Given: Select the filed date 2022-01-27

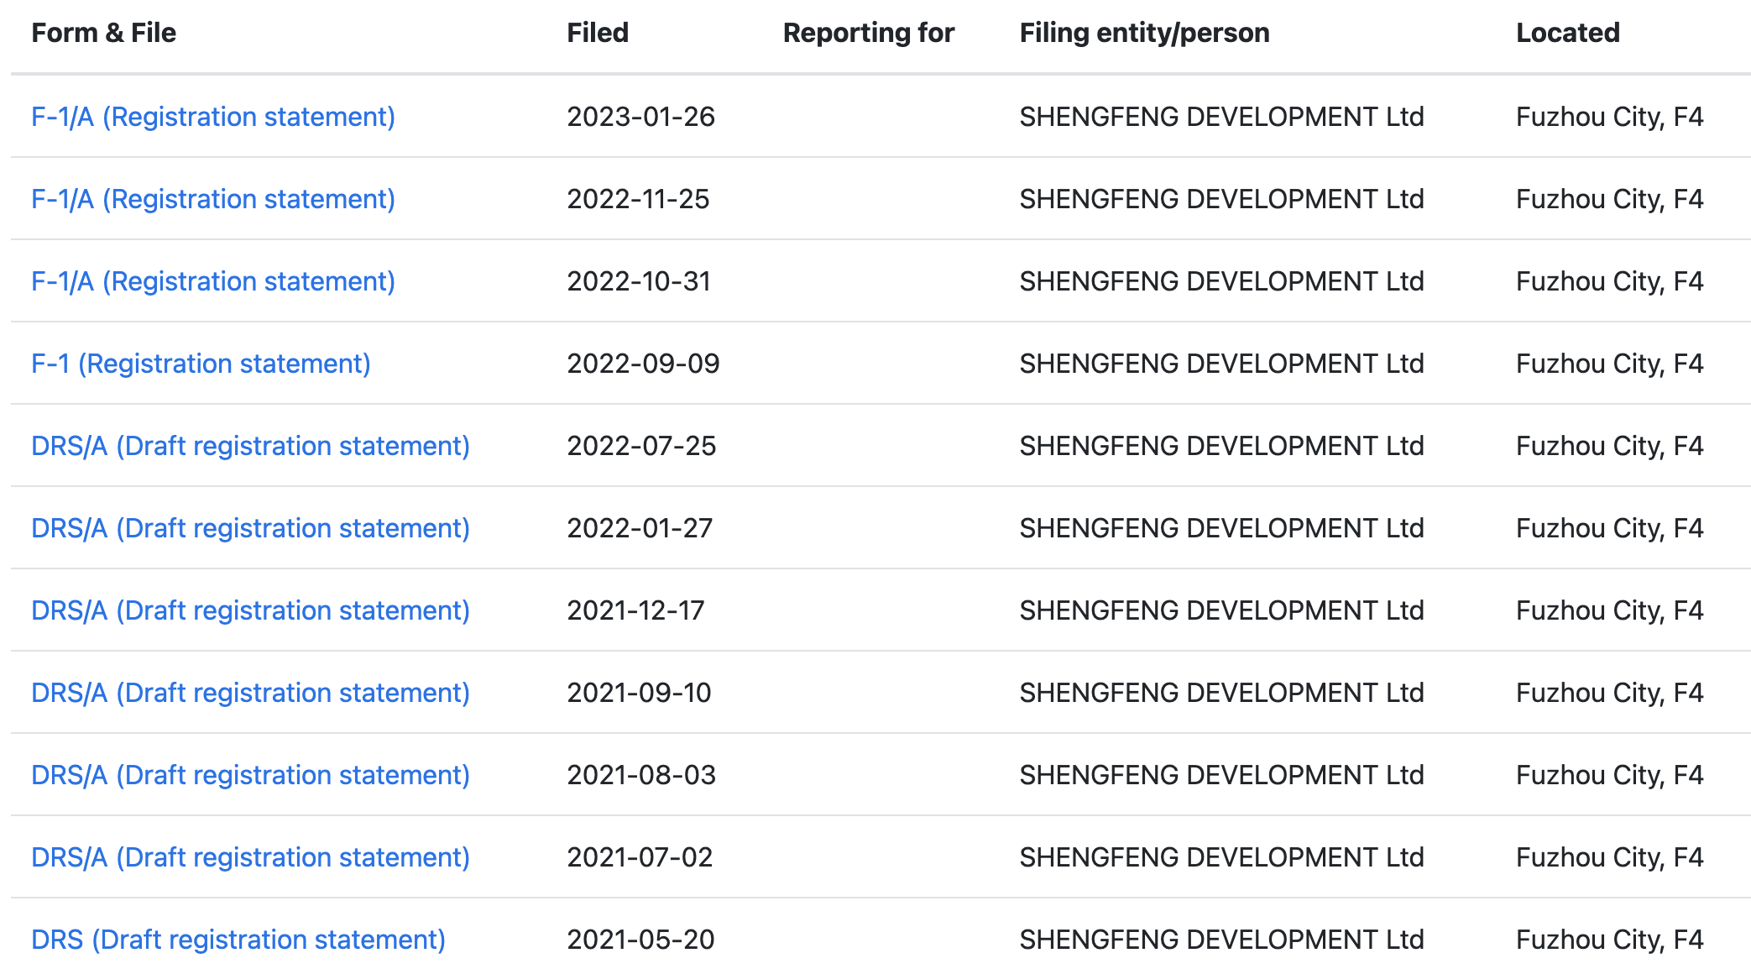Looking at the screenshot, I should pyautogui.click(x=640, y=528).
